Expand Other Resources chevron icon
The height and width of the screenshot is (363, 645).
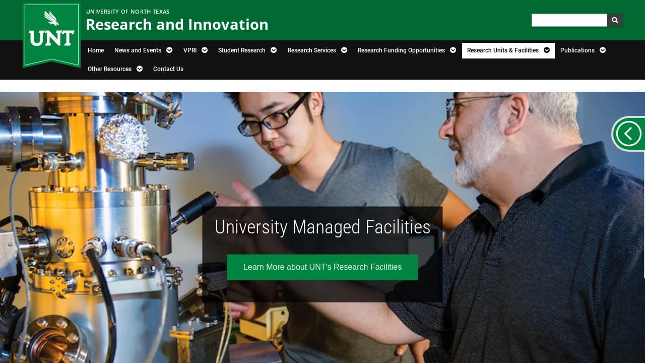140,69
